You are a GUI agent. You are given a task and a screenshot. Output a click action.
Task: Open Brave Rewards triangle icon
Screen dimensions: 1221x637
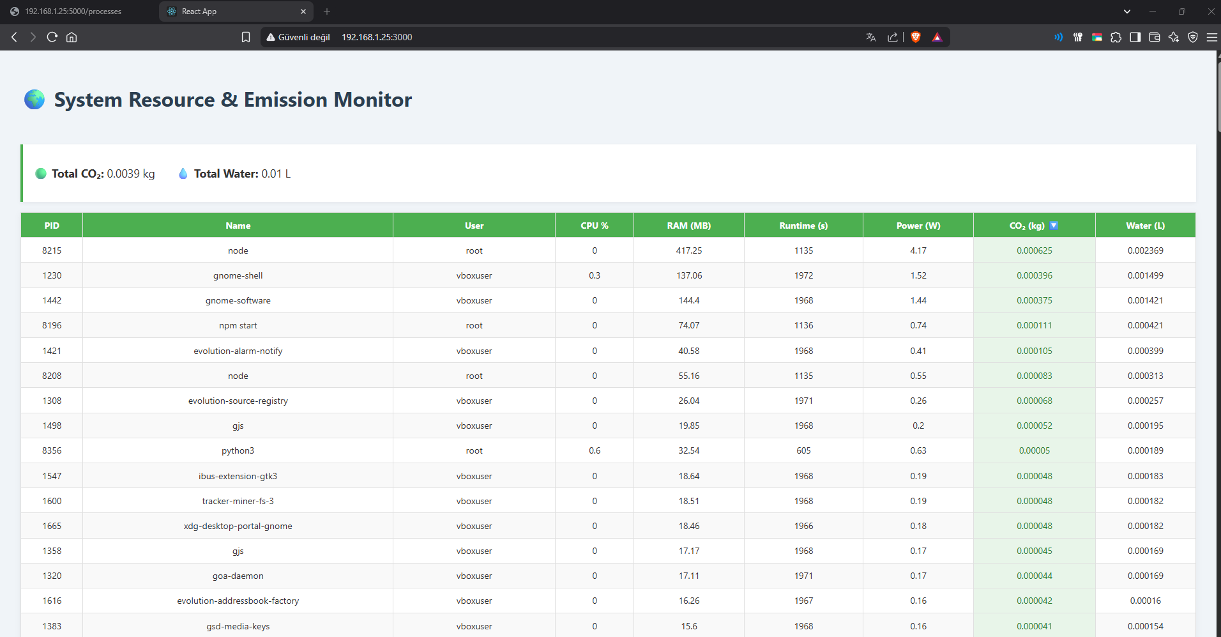coord(937,37)
